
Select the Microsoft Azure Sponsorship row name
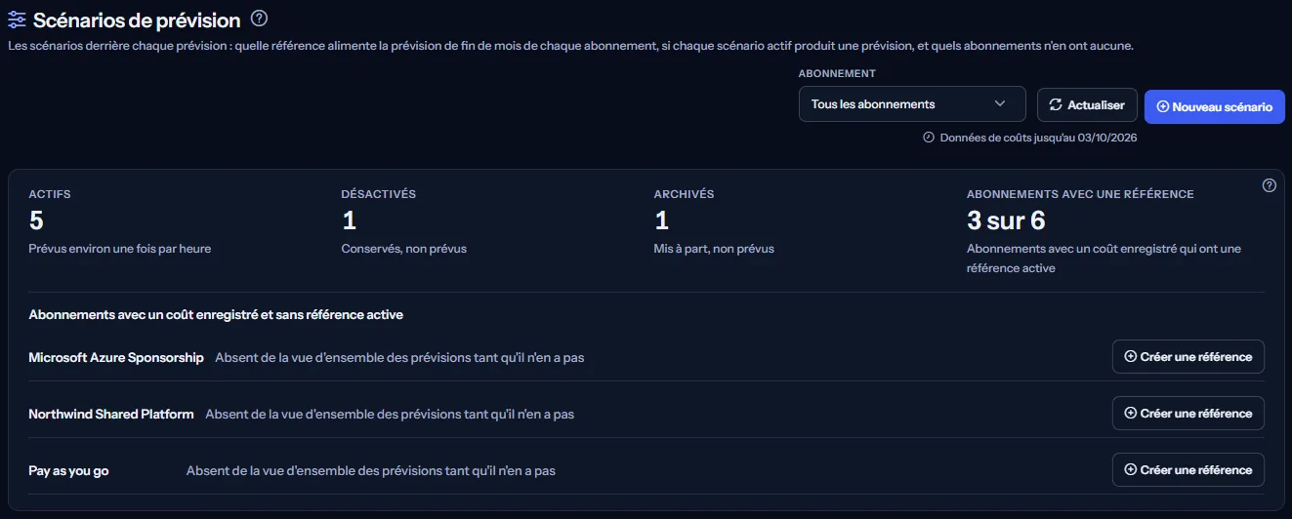click(116, 358)
